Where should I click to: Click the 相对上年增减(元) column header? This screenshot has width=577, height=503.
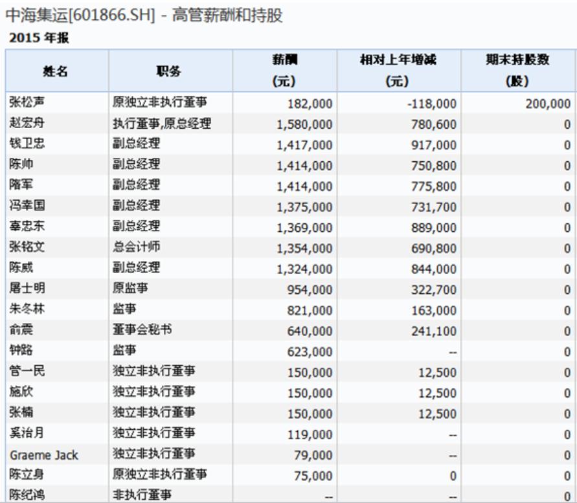398,71
